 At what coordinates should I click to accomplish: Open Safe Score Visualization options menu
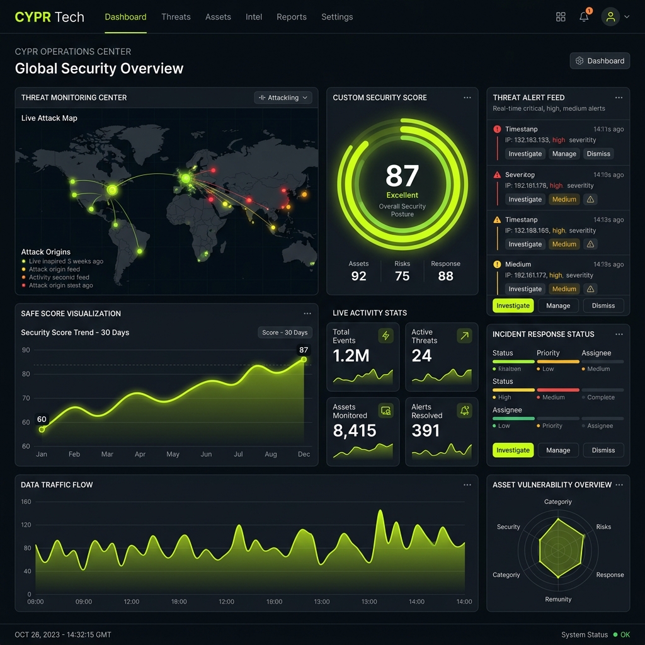pos(307,314)
